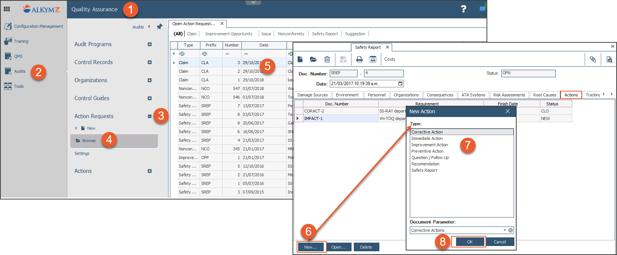Viewport: 617px width, 255px height.
Task: Switch to the Damage Sources tab
Action: [312, 95]
